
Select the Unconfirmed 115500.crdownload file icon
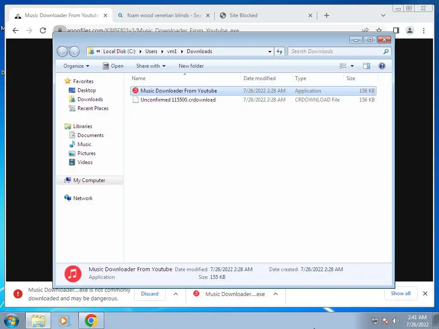click(135, 99)
